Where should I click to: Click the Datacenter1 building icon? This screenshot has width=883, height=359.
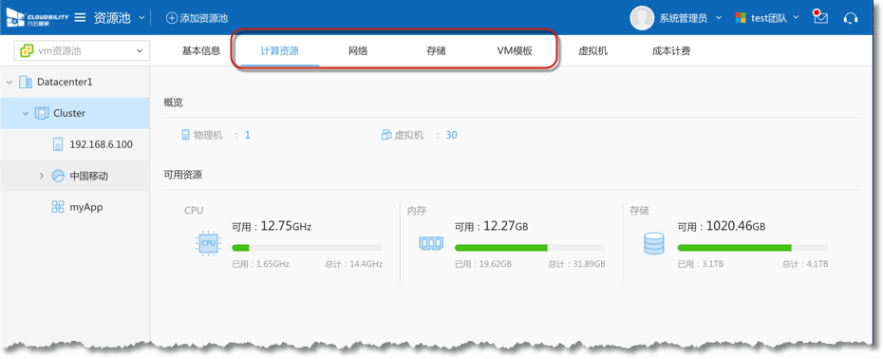coord(26,83)
